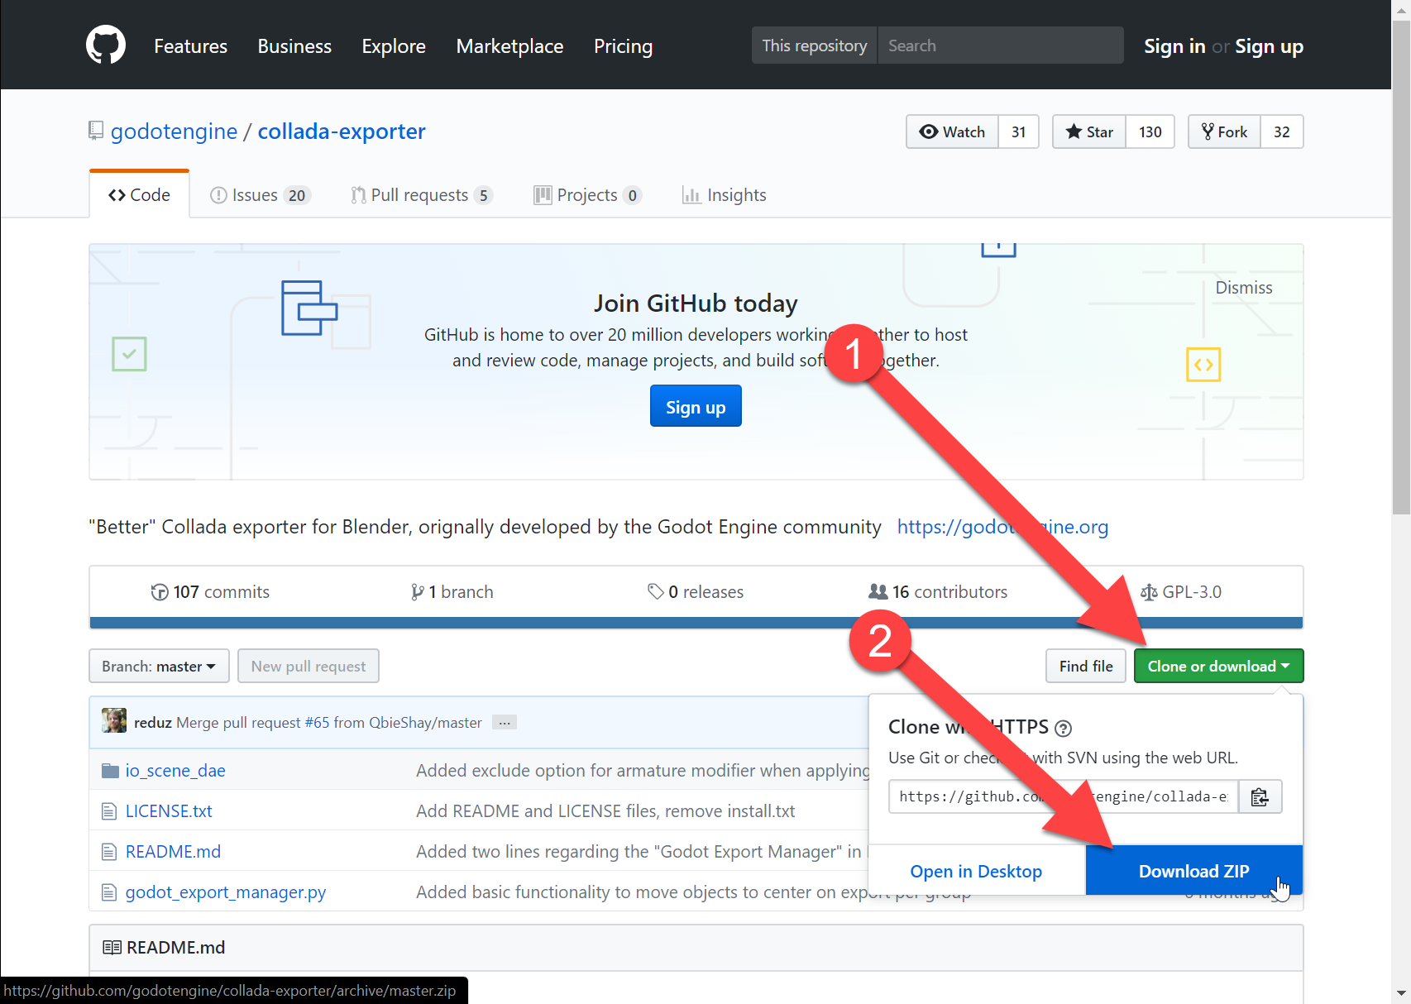1411x1004 pixels.
Task: Star the repository
Action: click(1089, 131)
